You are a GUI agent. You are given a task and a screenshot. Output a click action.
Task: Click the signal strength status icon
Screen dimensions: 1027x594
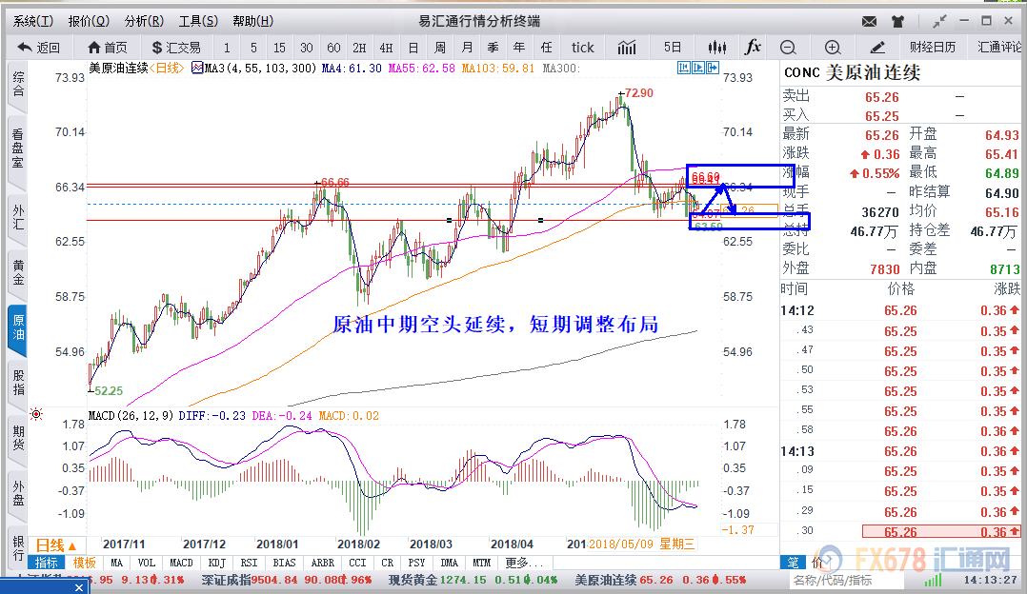click(933, 581)
